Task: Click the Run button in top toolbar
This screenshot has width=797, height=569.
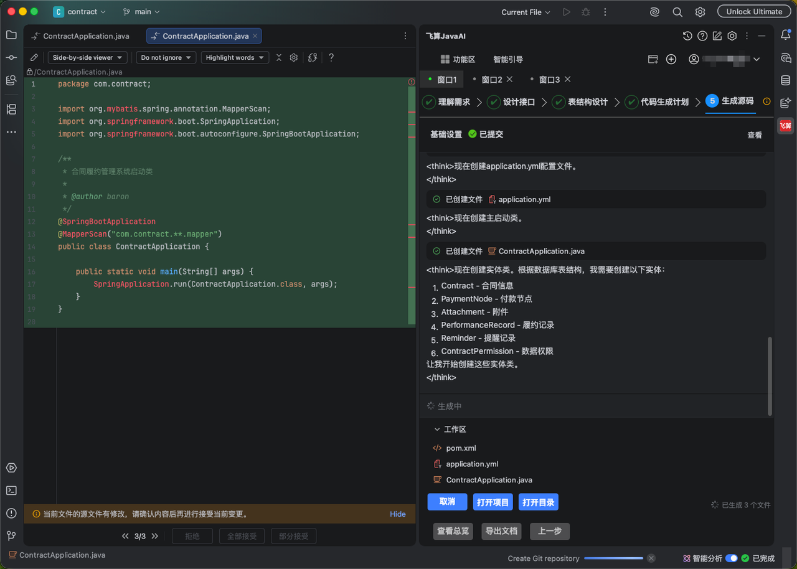Action: [x=566, y=12]
